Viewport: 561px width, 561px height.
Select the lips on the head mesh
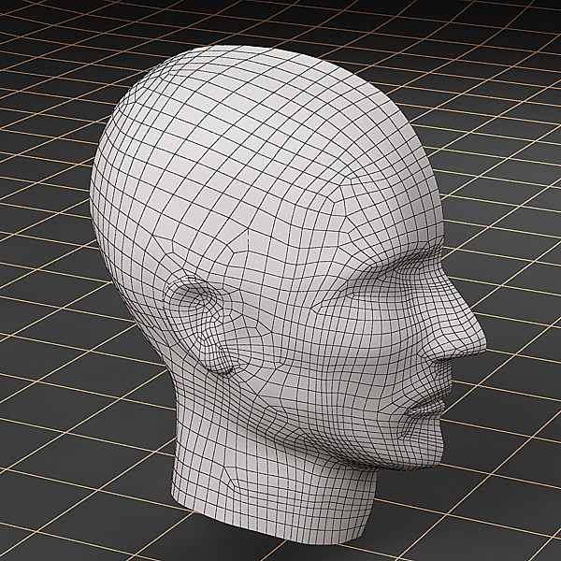click(x=425, y=408)
